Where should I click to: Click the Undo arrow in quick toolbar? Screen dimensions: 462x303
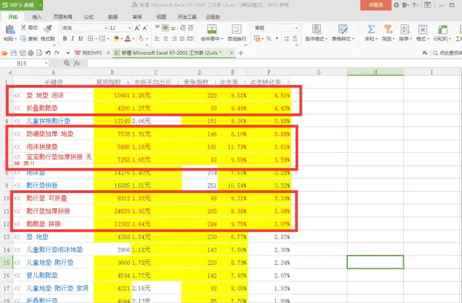tap(48, 53)
